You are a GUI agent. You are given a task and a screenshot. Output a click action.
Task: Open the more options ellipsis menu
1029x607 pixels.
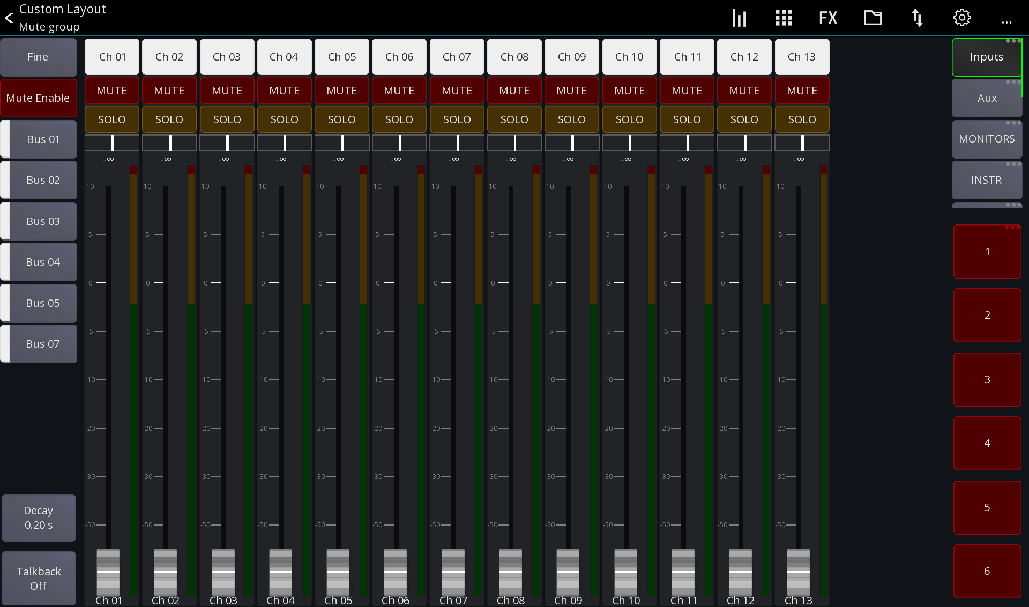point(1006,23)
